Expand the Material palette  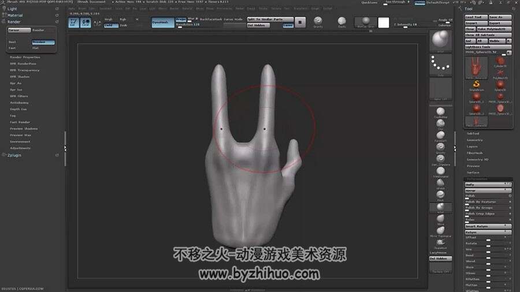(x=15, y=15)
